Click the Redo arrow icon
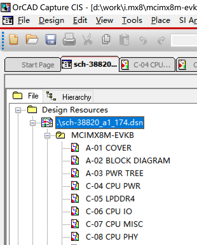This screenshot has height=245, width=197. (161, 40)
